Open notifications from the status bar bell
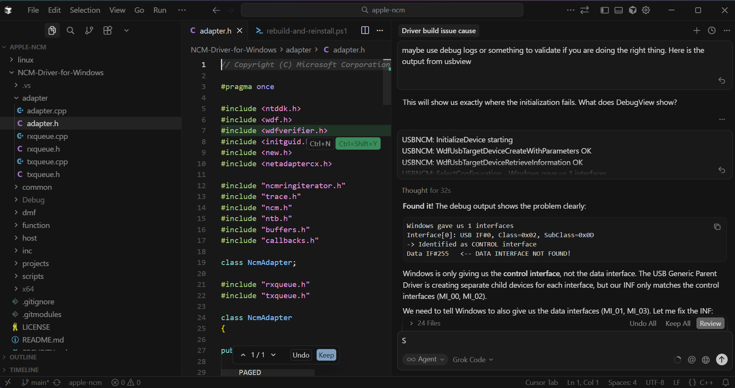The image size is (735, 388). [727, 382]
